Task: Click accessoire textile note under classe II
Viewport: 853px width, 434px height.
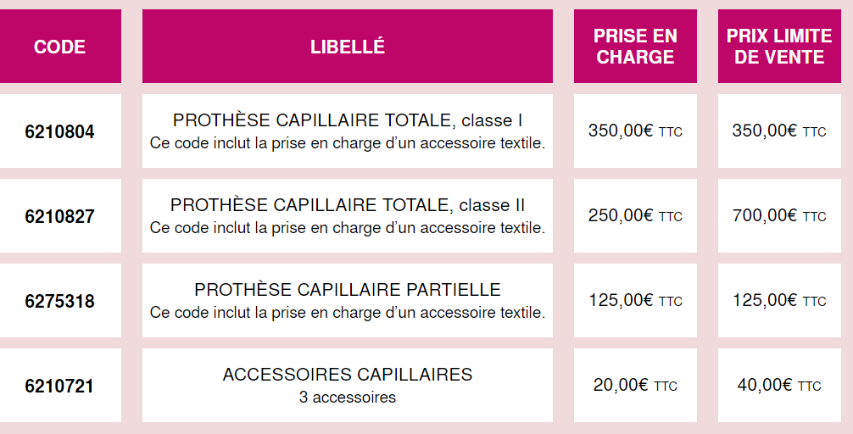Action: click(x=348, y=228)
